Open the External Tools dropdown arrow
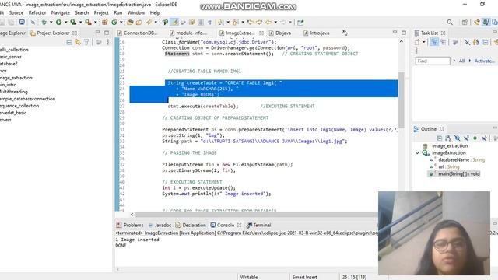498x280 pixels. coord(95,23)
